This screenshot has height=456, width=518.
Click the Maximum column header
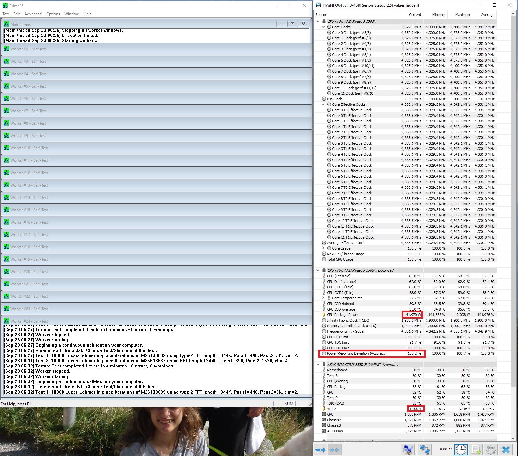[460, 15]
